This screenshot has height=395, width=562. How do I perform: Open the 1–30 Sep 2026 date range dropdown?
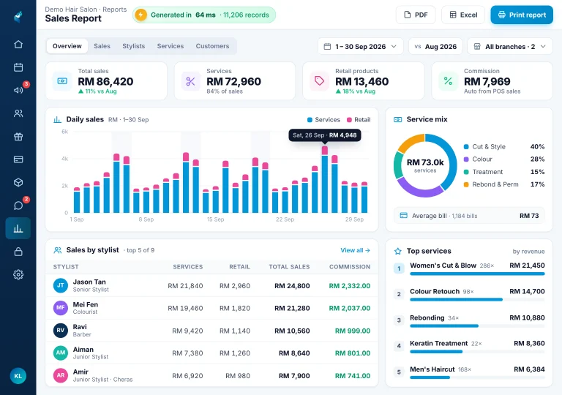click(x=361, y=47)
